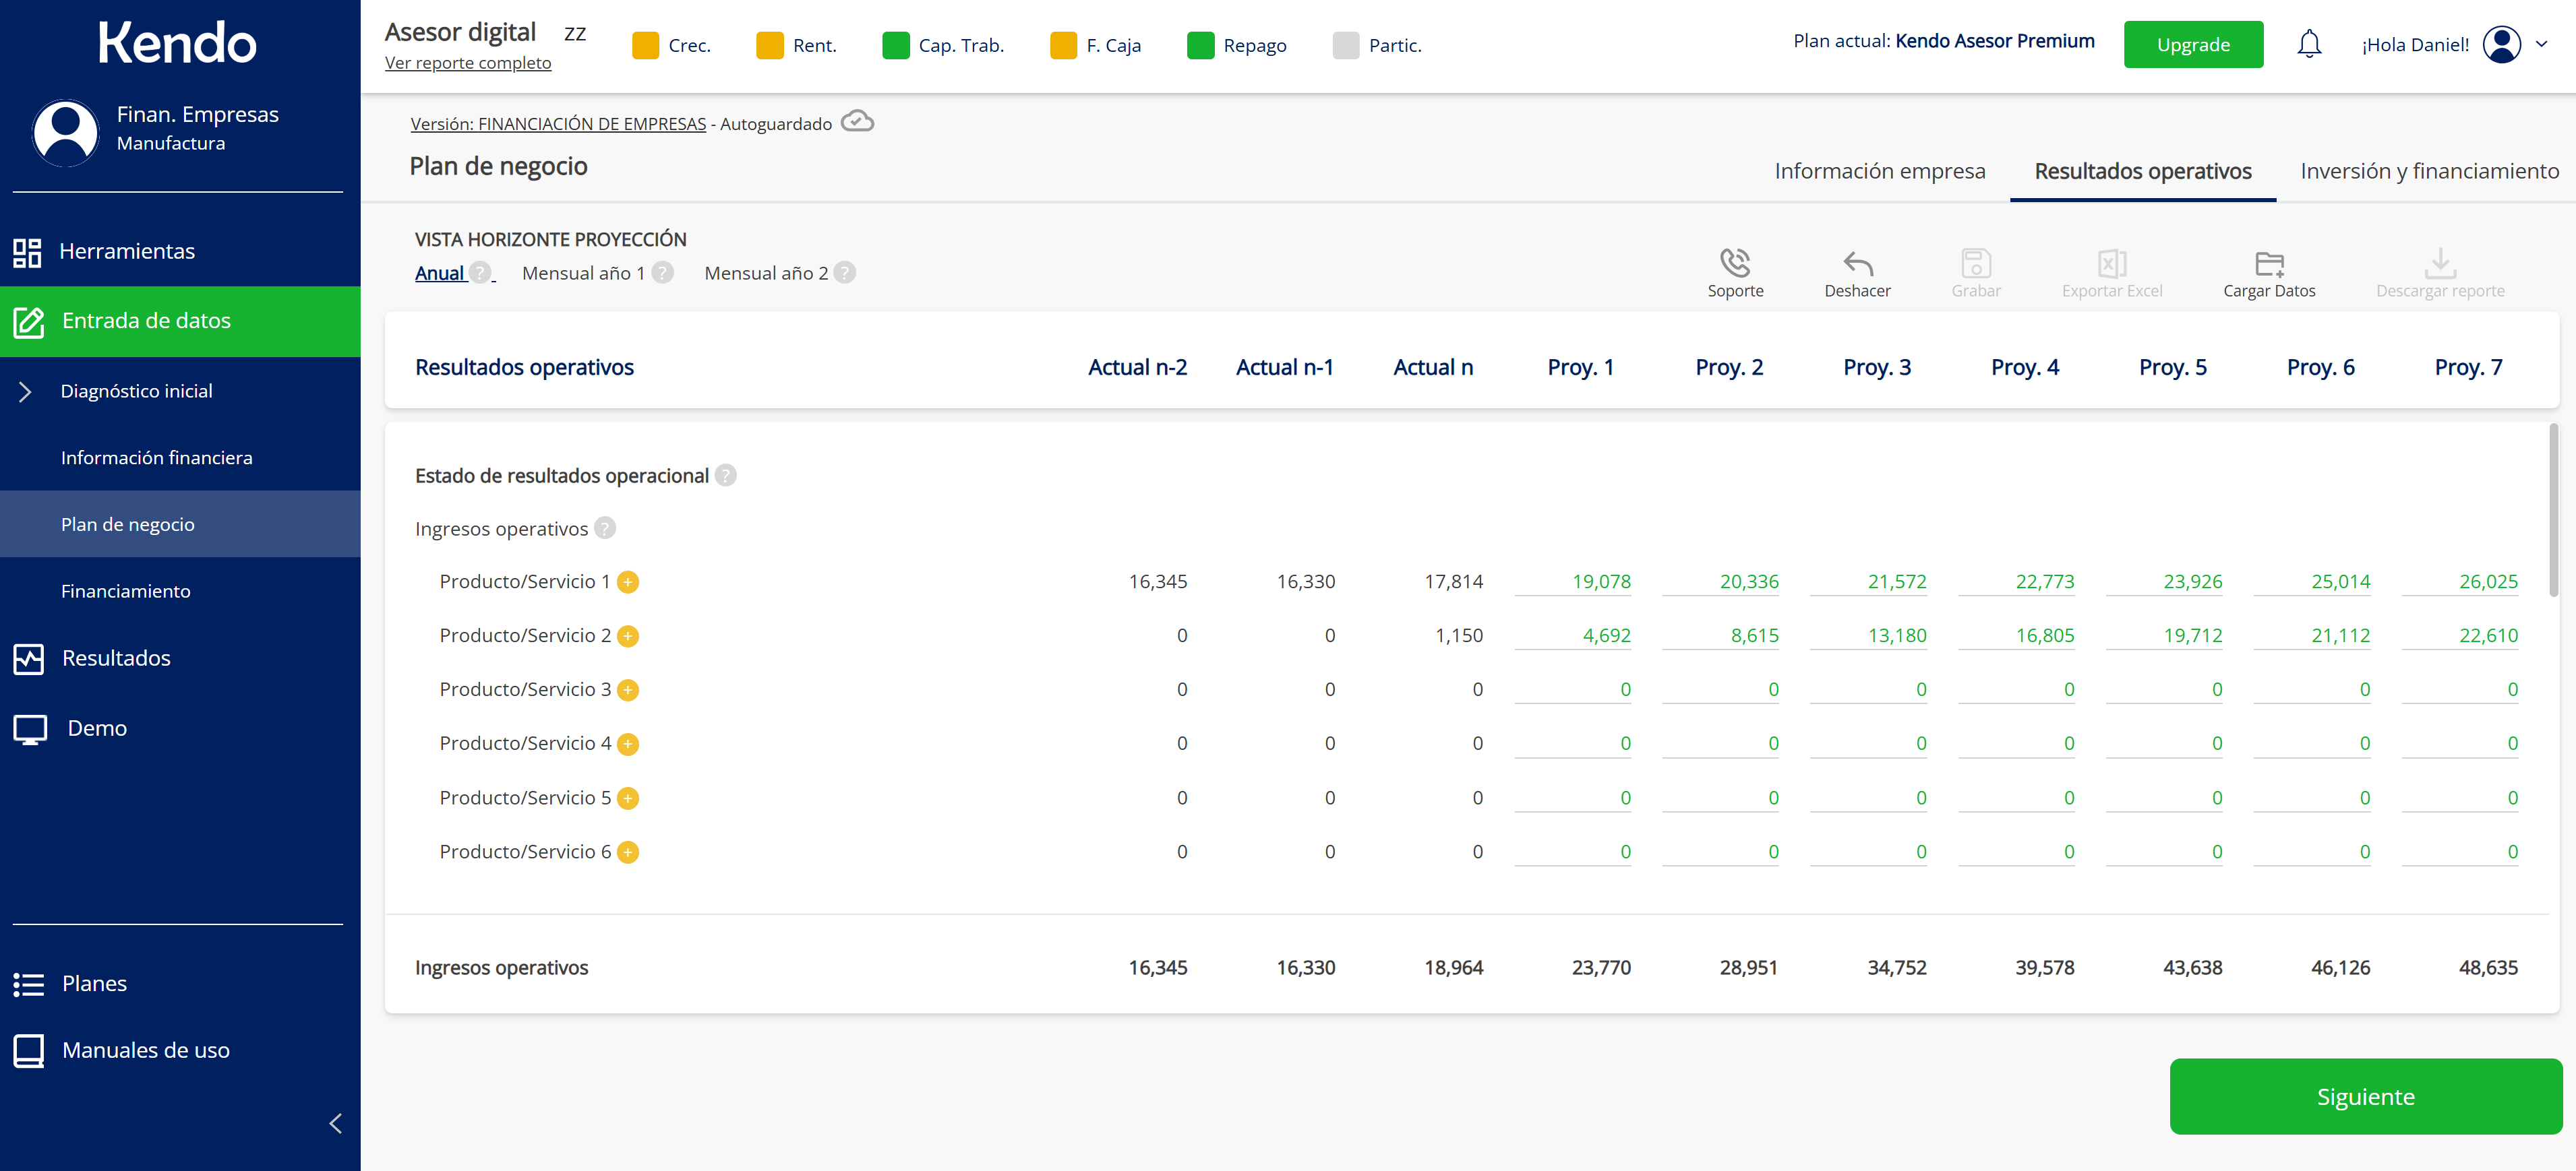This screenshot has height=1171, width=2576.
Task: Click the plus icon for Producto/Servicio 5
Action: click(628, 798)
